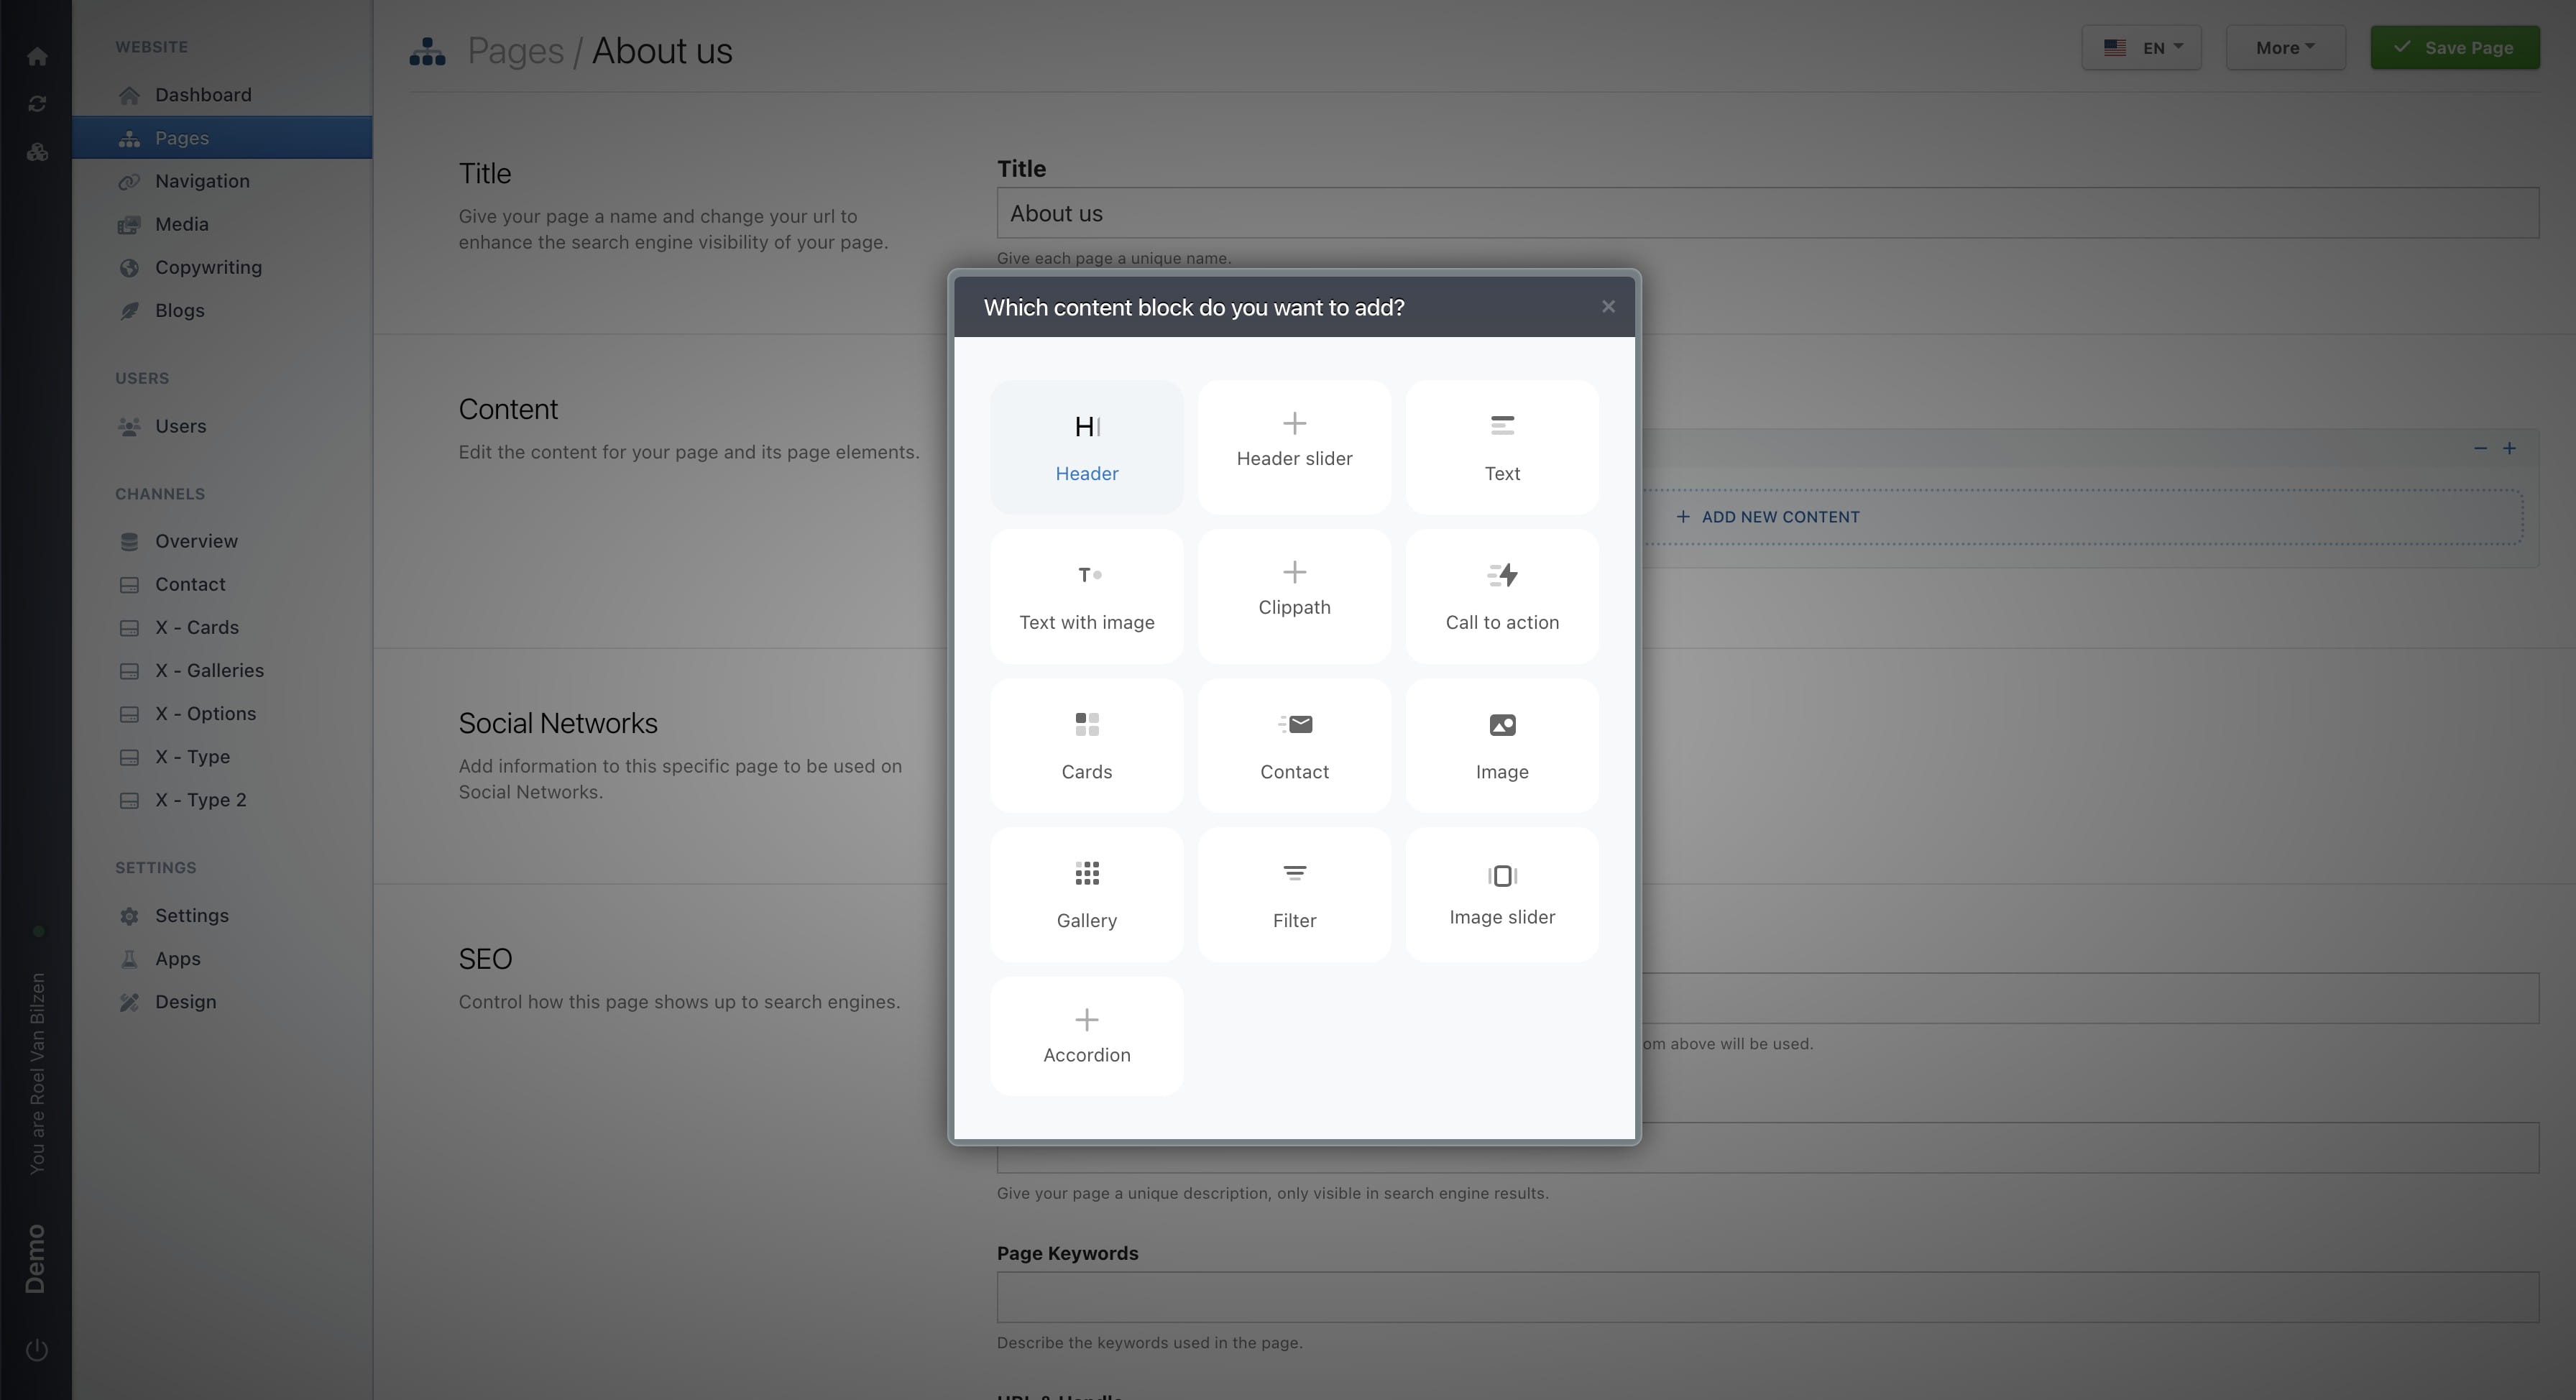This screenshot has height=1400, width=2576.
Task: Add an Accordion content block
Action: [x=1086, y=1035]
